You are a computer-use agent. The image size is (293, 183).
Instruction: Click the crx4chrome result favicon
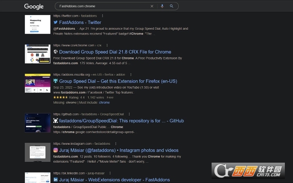(x=55, y=52)
